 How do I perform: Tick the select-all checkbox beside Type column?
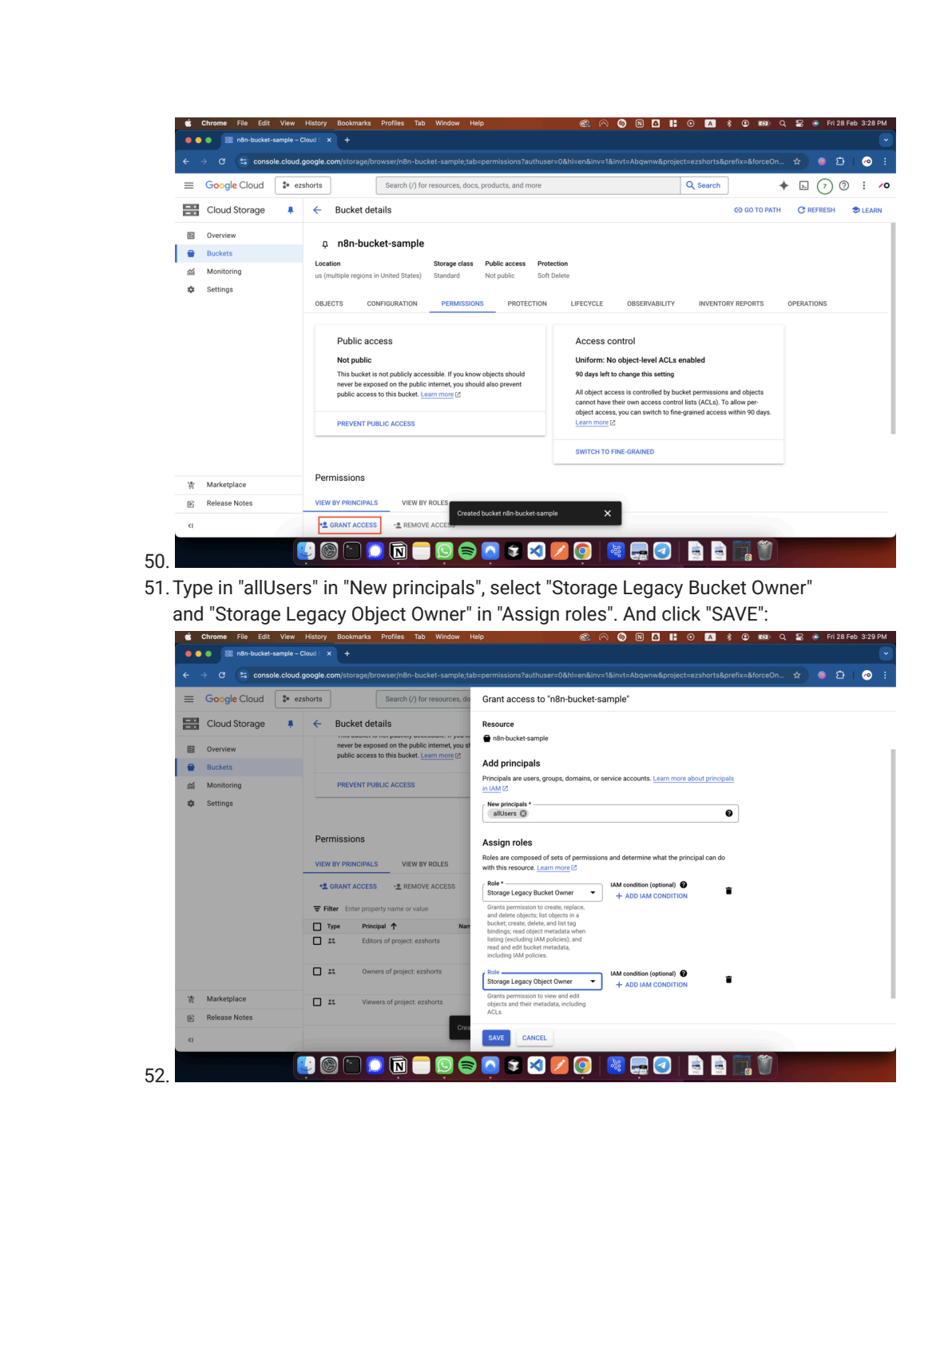pos(317,926)
